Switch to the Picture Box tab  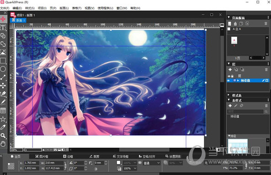click(x=42, y=156)
